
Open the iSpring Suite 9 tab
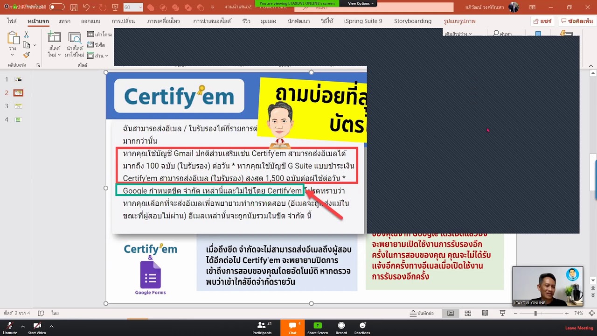click(363, 21)
